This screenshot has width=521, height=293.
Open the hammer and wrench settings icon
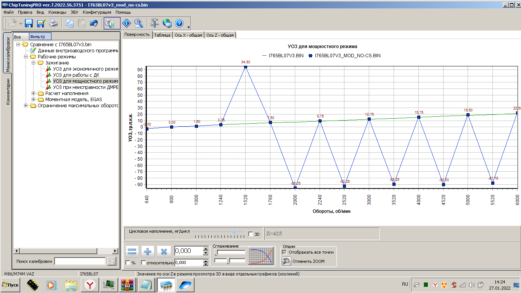[154, 23]
